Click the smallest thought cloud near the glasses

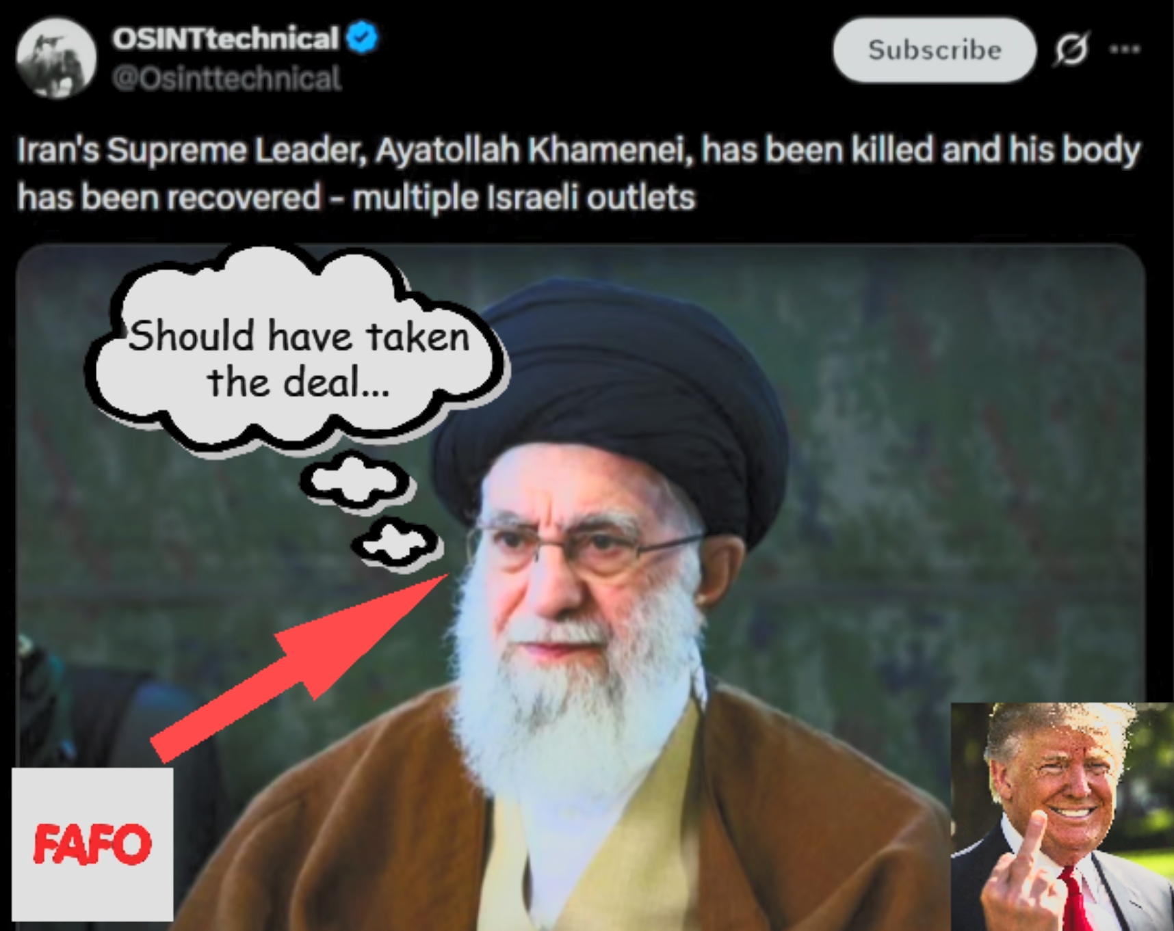pyautogui.click(x=397, y=543)
